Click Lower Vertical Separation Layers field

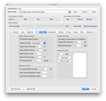point(44,76)
